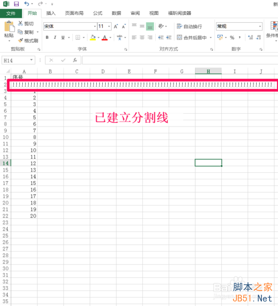This screenshot has width=278, height=306.
Task: Click the Insert Function fx button
Action: (75, 60)
